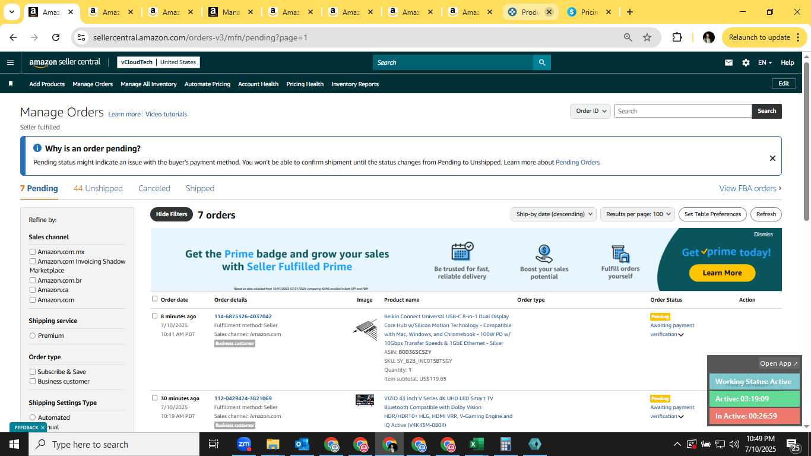Open Zoom from the taskbar

coord(243,444)
